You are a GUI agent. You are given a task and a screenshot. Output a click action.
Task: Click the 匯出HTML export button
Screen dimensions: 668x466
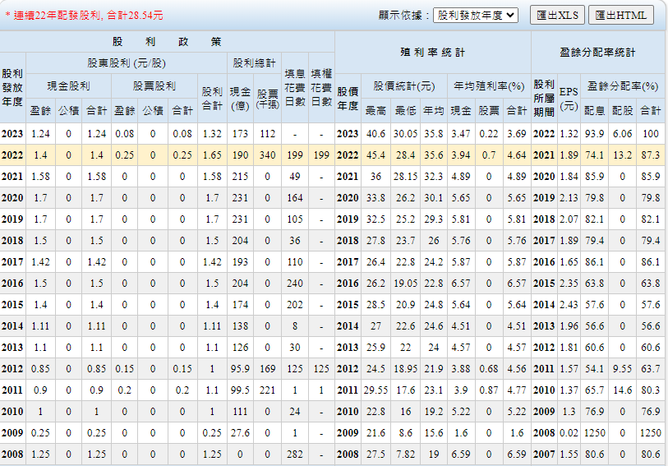[620, 15]
